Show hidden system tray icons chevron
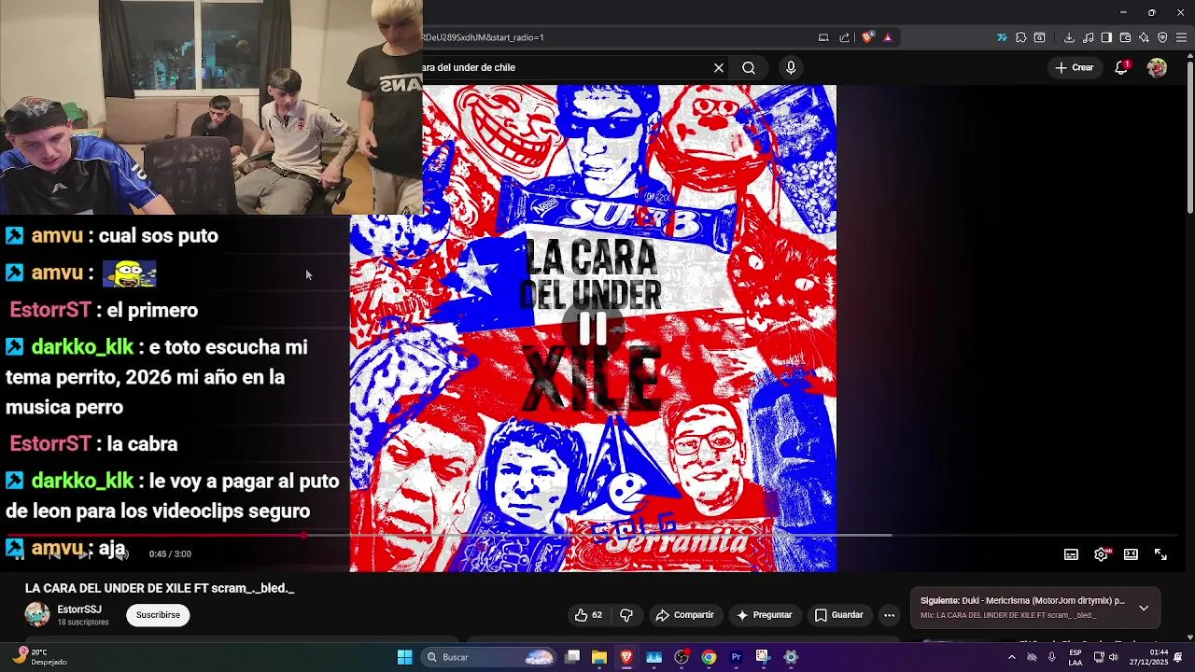Image resolution: width=1195 pixels, height=672 pixels. pos(1011,657)
